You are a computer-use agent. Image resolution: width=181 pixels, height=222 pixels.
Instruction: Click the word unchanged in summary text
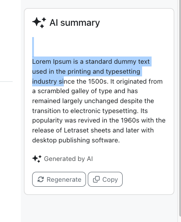pos(101,101)
